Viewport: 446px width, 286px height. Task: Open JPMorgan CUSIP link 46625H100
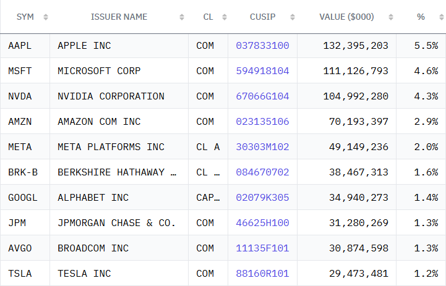pyautogui.click(x=262, y=223)
